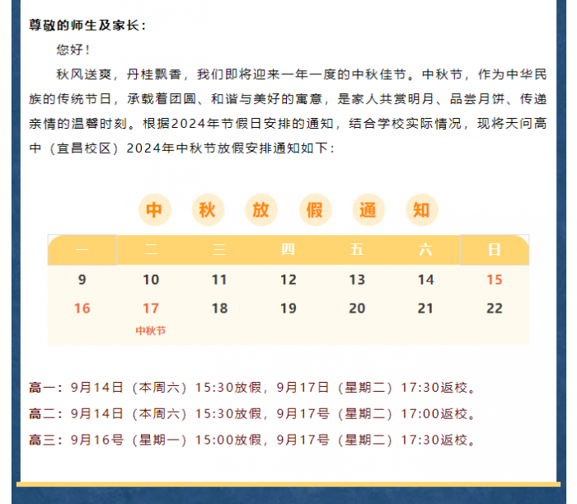Click the orange circle with character 放
Screen dimensions: 577x504
[x=261, y=210]
